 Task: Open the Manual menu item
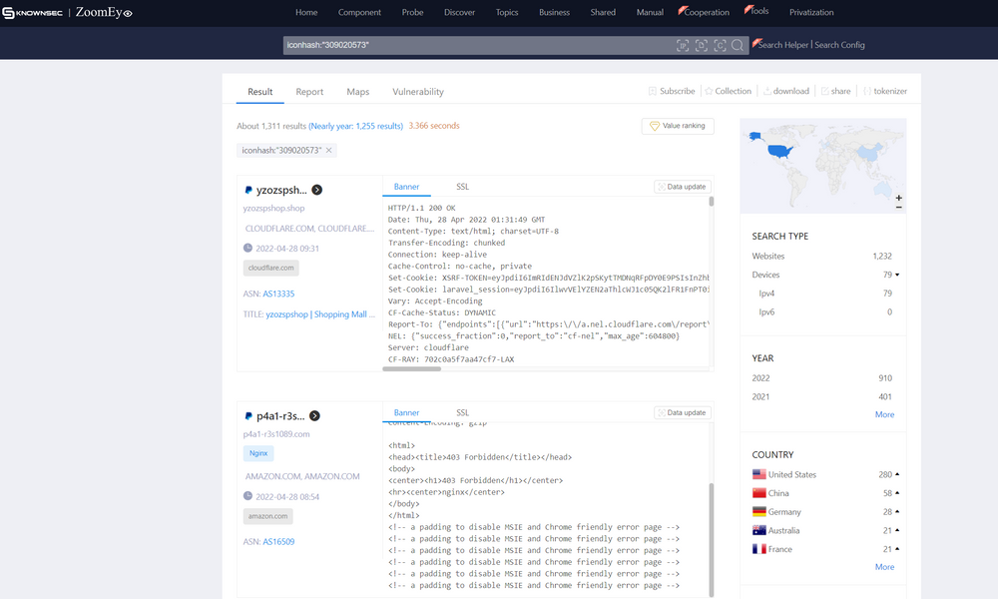tap(650, 12)
